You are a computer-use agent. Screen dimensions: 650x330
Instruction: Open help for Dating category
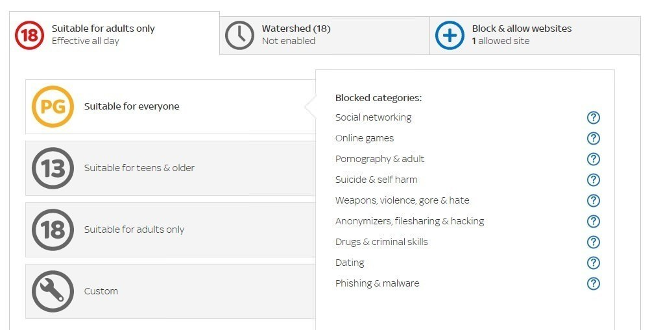pyautogui.click(x=593, y=263)
